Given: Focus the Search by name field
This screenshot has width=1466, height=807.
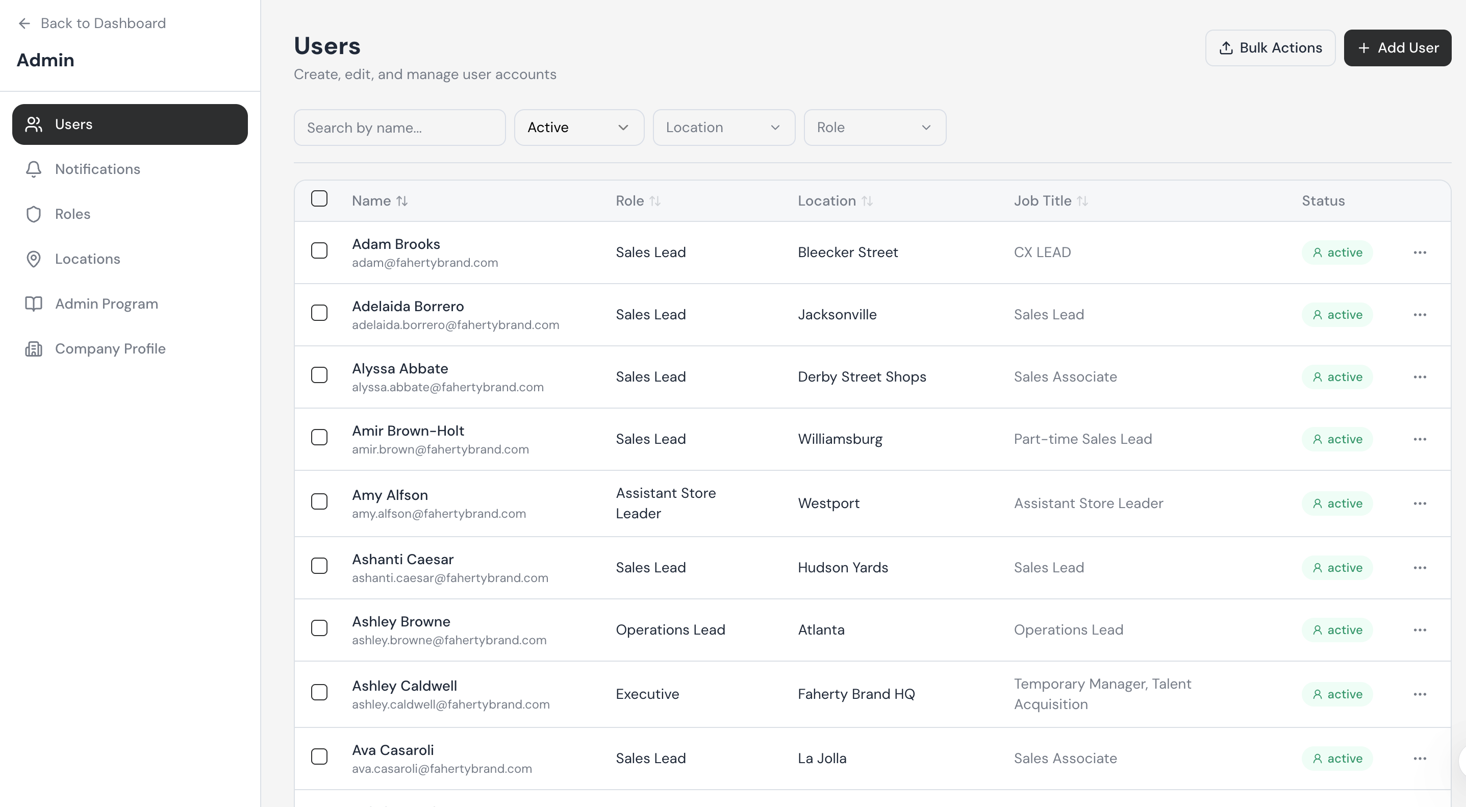Looking at the screenshot, I should (x=399, y=128).
